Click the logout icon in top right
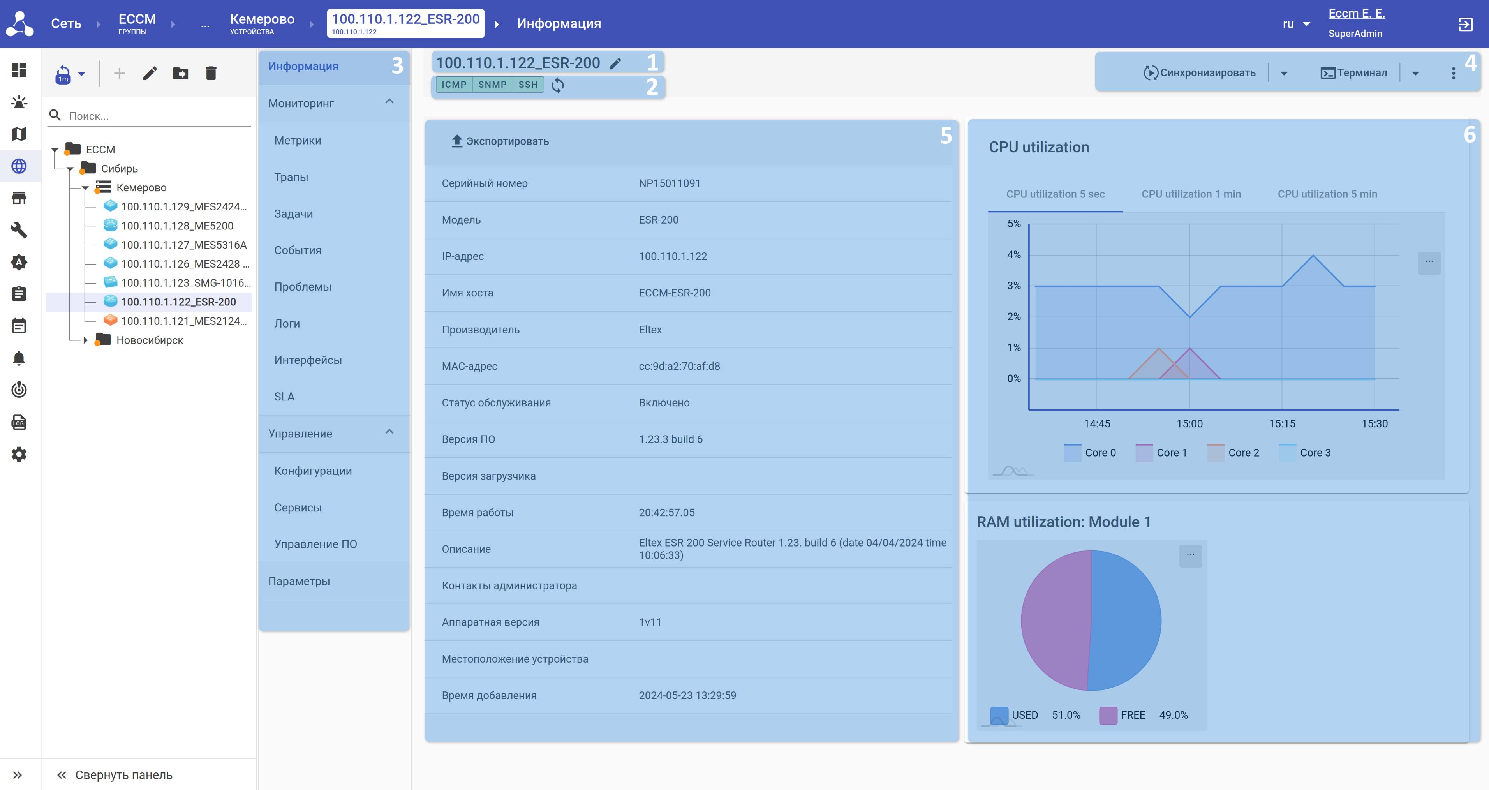Image resolution: width=1489 pixels, height=790 pixels. pyautogui.click(x=1465, y=24)
